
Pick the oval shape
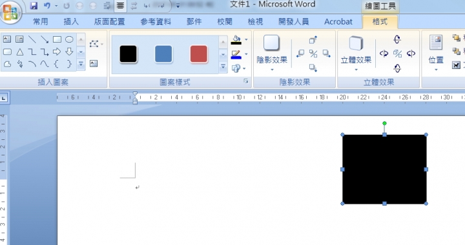click(69, 39)
